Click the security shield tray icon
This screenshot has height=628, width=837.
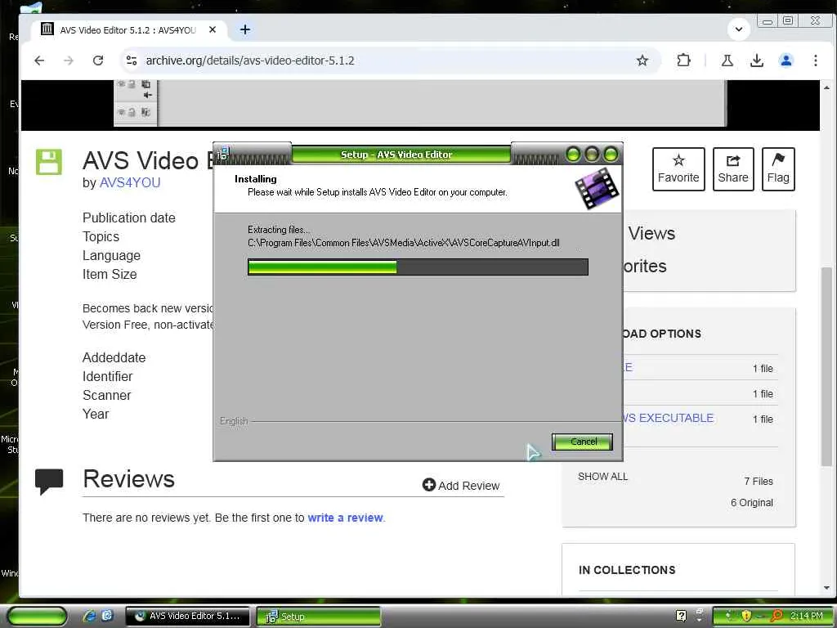click(745, 616)
